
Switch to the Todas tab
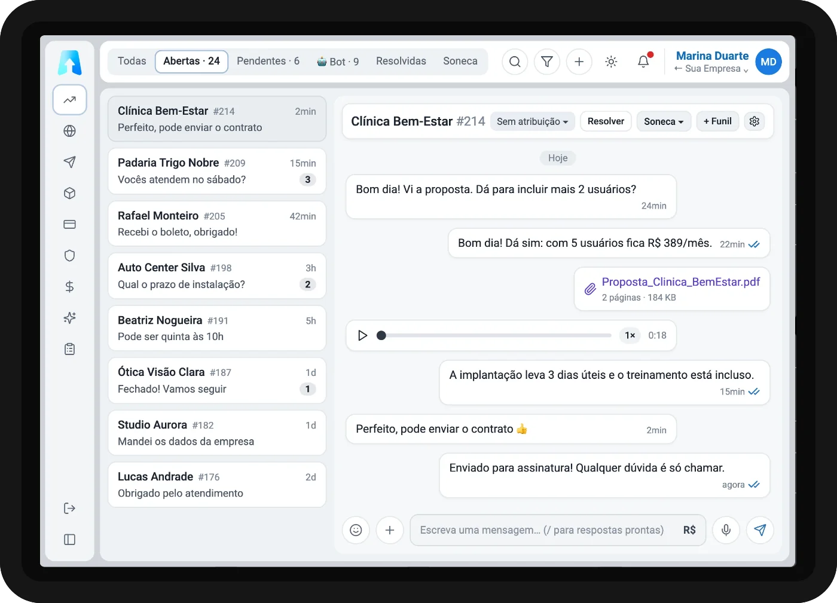[132, 61]
